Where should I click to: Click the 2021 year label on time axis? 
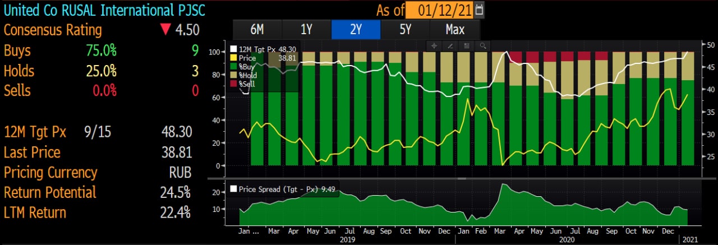tap(691, 239)
